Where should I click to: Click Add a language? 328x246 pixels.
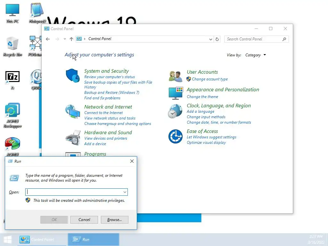coord(201,111)
